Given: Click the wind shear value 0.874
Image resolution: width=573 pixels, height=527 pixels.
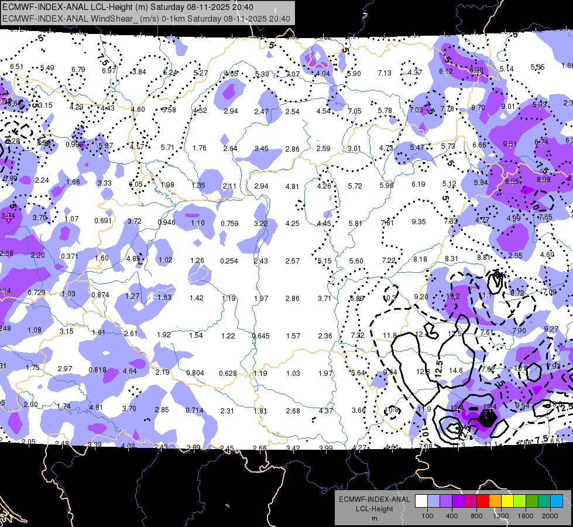Looking at the screenshot, I should point(100,295).
